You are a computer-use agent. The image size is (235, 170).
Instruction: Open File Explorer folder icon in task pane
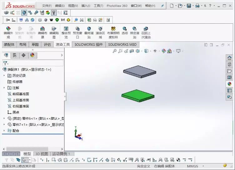[x=229, y=71]
